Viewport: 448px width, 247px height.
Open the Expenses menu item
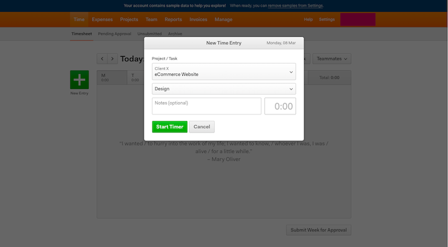[x=102, y=19]
